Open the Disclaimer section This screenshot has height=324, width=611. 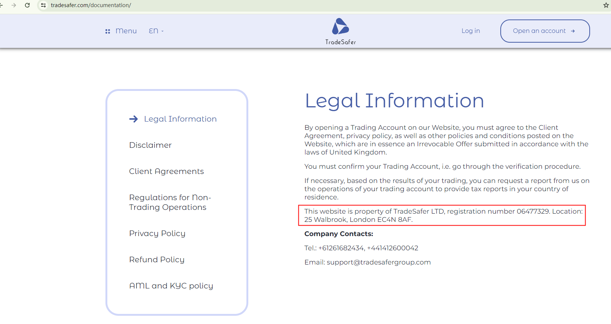pos(150,145)
